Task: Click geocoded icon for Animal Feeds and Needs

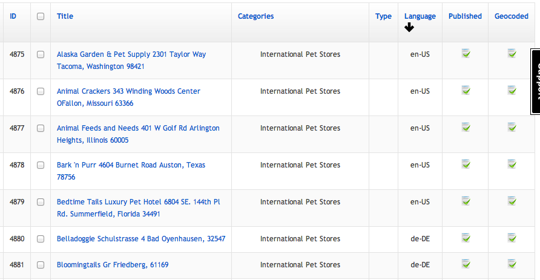Action: (512, 127)
